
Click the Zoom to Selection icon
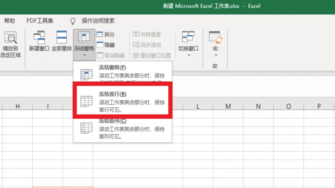click(x=10, y=38)
